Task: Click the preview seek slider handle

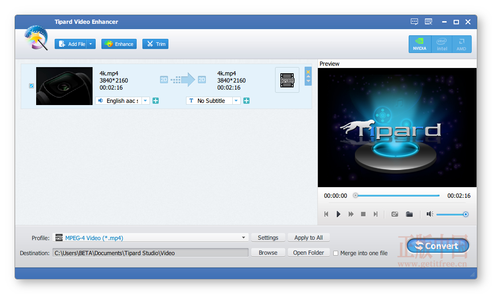Action: [355, 196]
